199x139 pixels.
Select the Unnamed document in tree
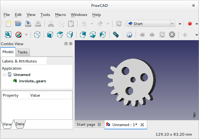[x=22, y=75]
